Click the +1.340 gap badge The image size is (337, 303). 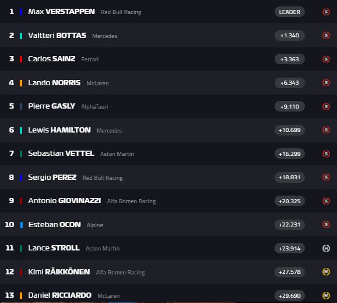pos(290,35)
